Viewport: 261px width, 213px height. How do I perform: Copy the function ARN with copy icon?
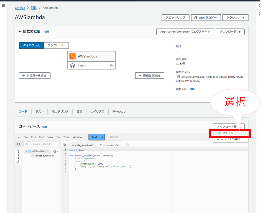tap(178, 77)
